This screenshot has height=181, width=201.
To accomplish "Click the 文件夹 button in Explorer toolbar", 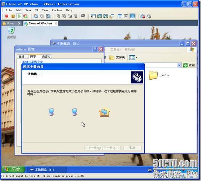I will (117, 58).
